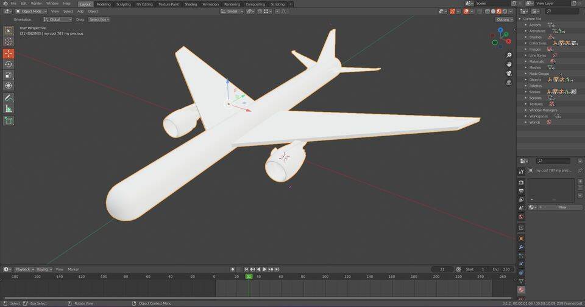The width and height of the screenshot is (585, 307).
Task: Click the Zoom view magnifier icon
Action: [x=509, y=55]
